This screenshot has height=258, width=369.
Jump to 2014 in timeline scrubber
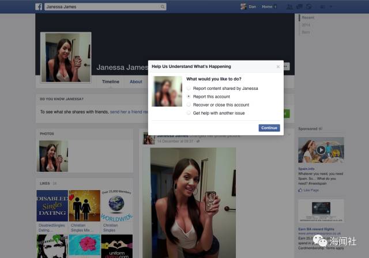(306, 25)
